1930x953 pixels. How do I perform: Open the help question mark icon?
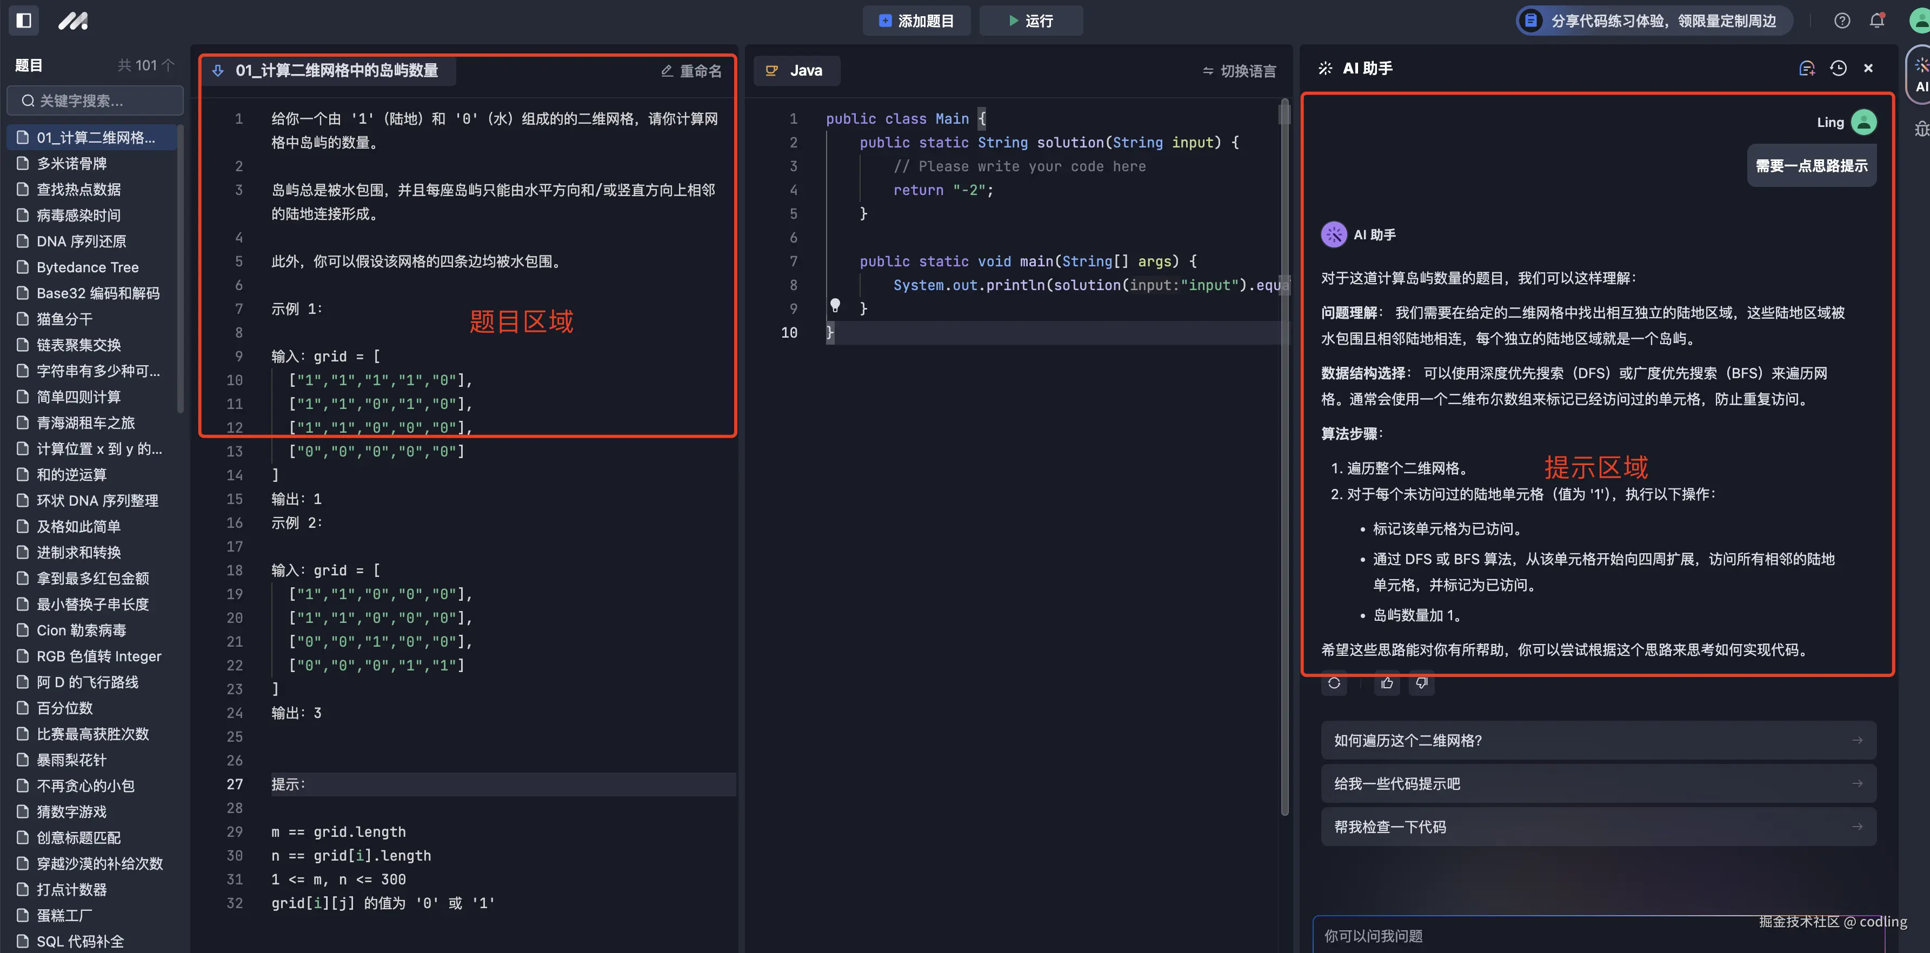[1841, 21]
